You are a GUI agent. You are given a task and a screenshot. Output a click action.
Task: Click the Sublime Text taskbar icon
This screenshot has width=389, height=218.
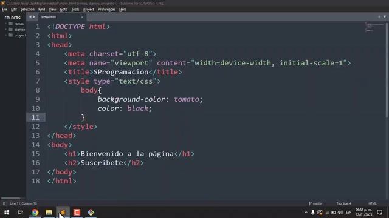pyautogui.click(x=63, y=213)
